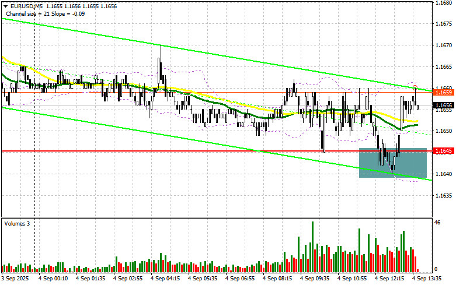This screenshot has height=285, width=456.
Task: Click the '4 Sep 12:15' time label
Action: point(389,279)
